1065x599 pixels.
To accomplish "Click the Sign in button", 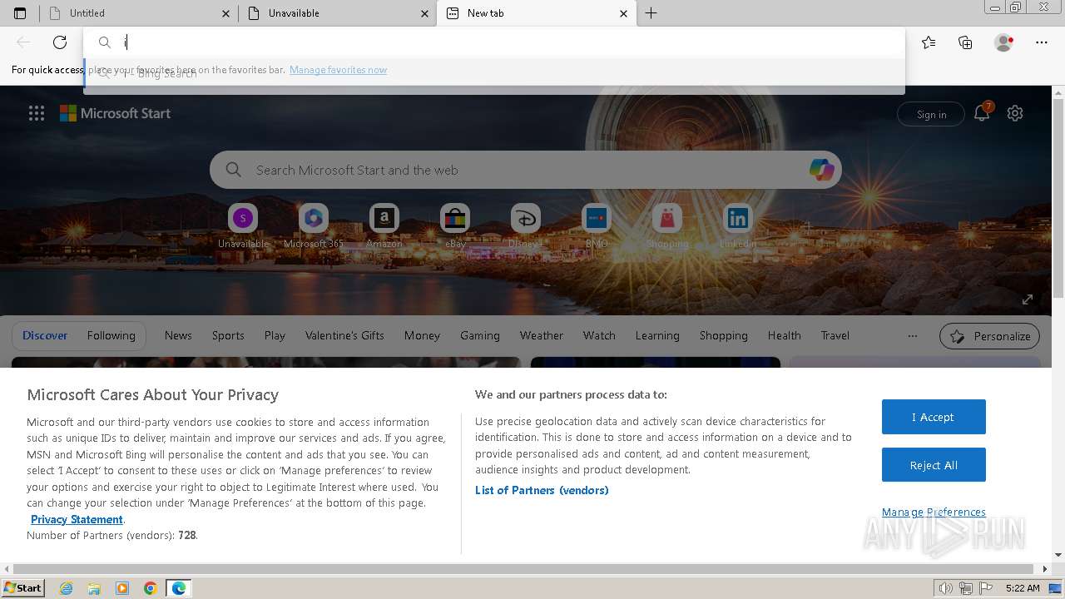I will click(931, 115).
